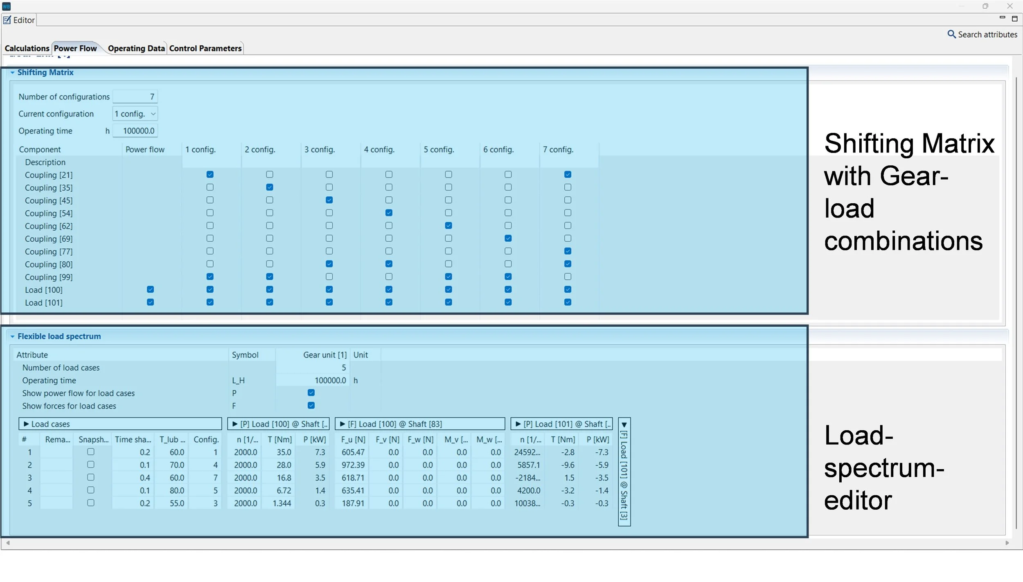The width and height of the screenshot is (1023, 582).
Task: Click right arrow of horizontal scrollbar
Action: coord(1007,543)
